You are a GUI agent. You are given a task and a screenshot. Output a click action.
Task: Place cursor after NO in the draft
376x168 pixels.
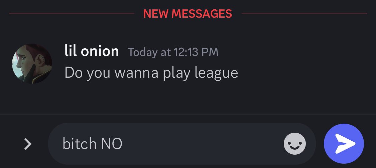123,144
